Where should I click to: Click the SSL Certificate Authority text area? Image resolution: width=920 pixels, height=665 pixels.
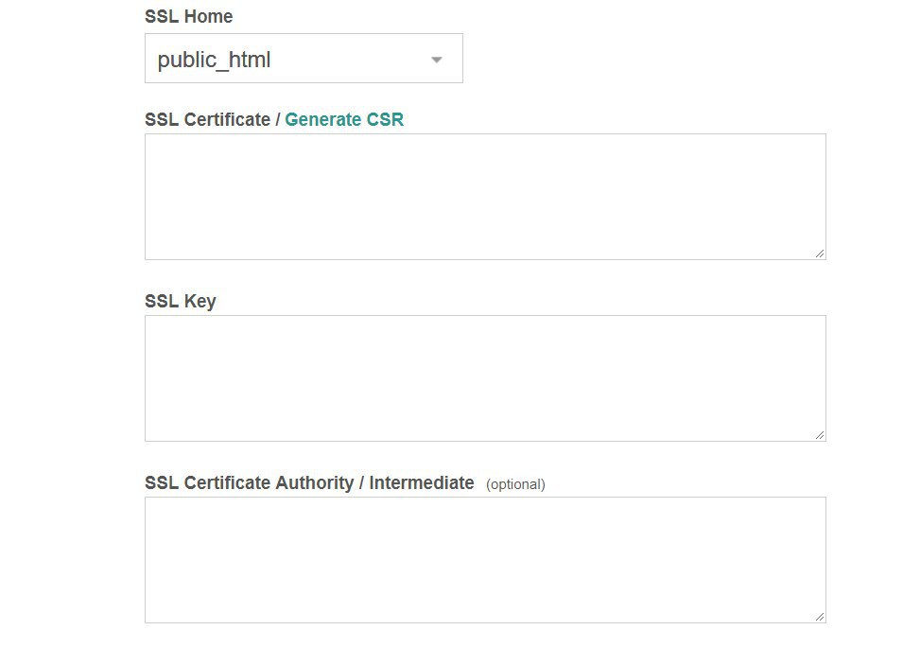485,560
